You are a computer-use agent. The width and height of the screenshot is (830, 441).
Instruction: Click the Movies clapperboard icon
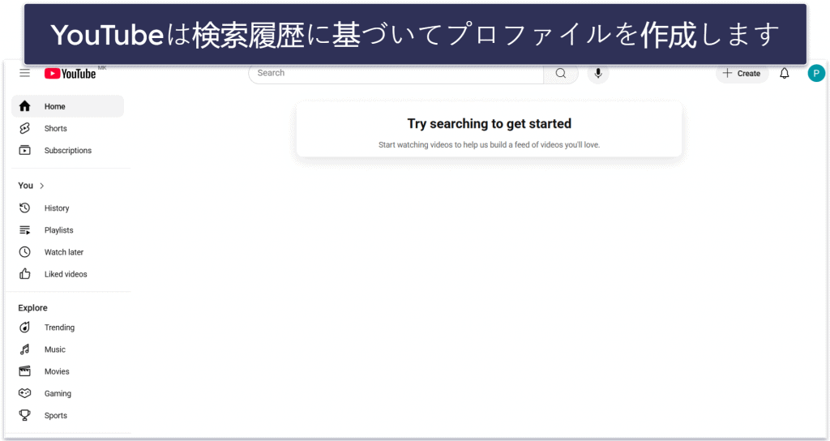25,371
